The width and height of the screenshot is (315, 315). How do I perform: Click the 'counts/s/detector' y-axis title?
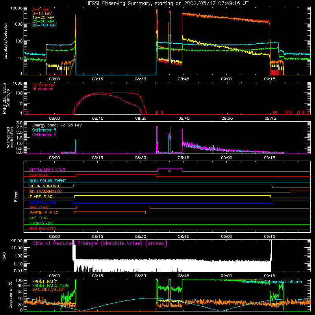point(6,41)
